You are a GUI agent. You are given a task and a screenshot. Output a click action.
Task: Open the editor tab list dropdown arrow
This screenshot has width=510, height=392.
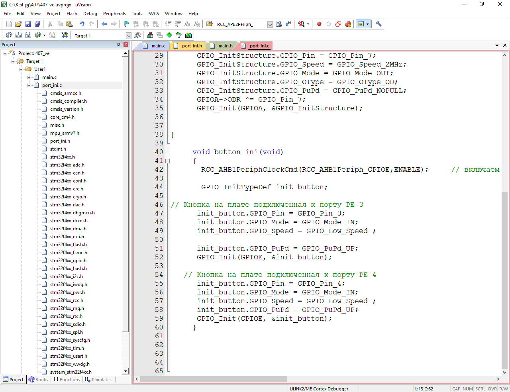(497, 45)
